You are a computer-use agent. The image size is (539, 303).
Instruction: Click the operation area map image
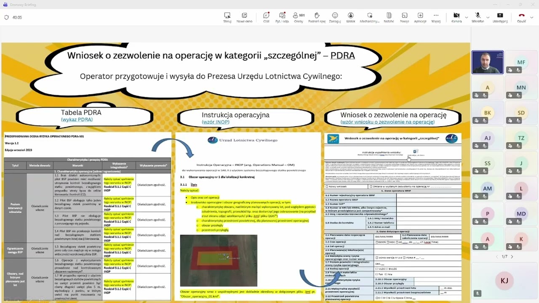point(219,260)
